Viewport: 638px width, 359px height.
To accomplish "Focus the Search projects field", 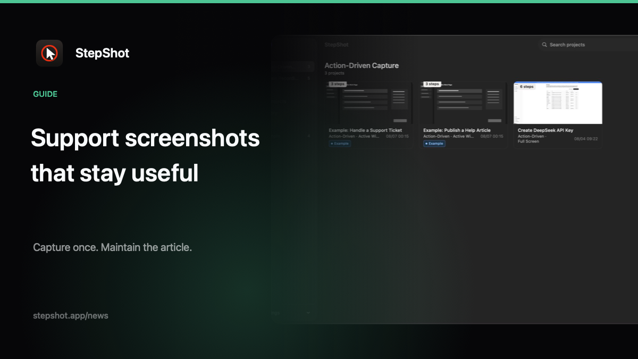I will (x=587, y=45).
